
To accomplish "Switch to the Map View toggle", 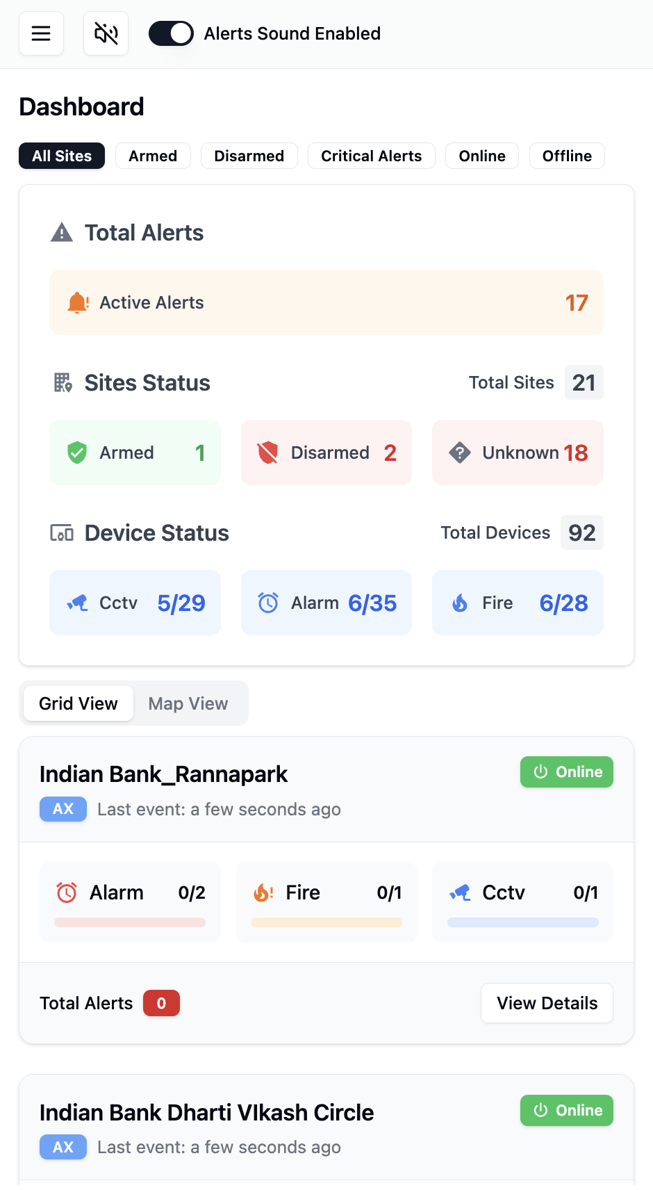I will click(x=188, y=703).
